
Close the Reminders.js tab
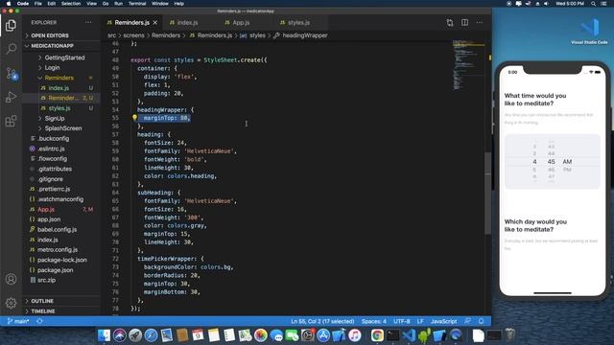(155, 23)
